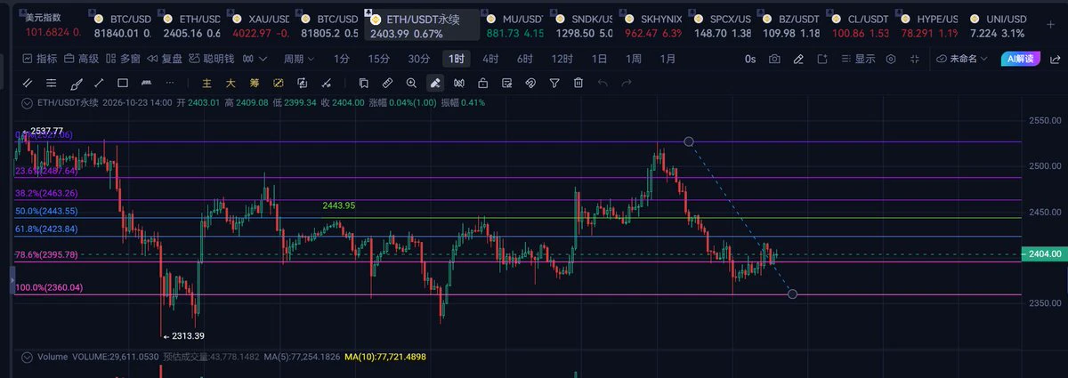Click the 0s countdown indicator
Viewport: 1068px width, 378px height.
coord(750,59)
